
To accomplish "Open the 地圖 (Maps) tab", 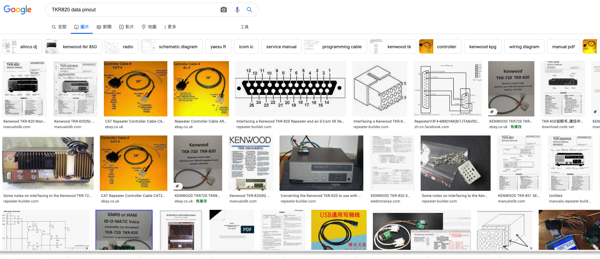I will tap(149, 27).
